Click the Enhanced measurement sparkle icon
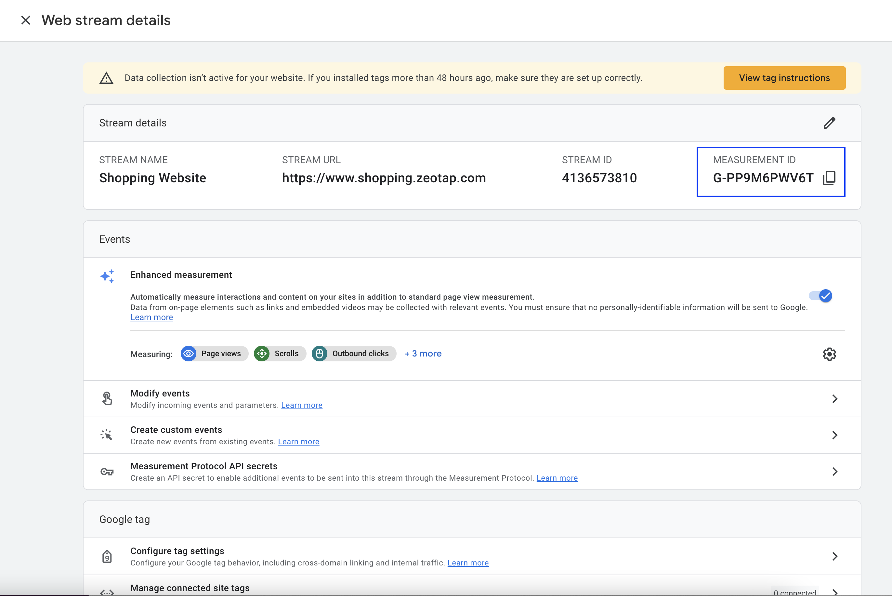This screenshot has width=892, height=596. point(107,276)
